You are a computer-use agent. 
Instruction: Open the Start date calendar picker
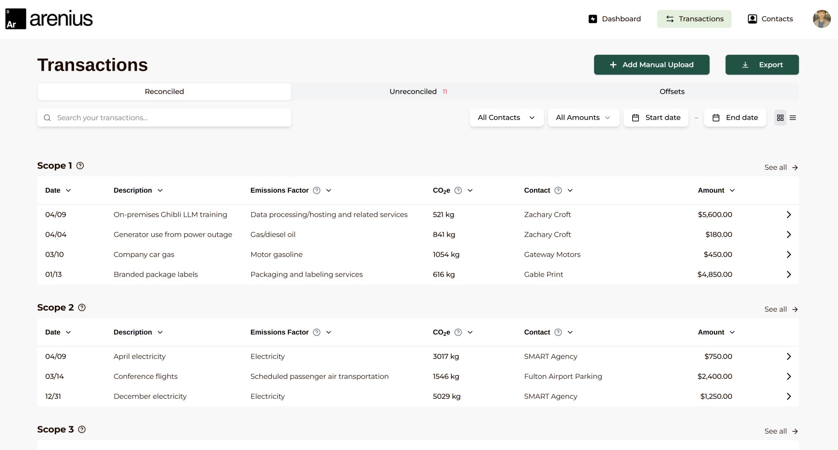[x=656, y=117]
